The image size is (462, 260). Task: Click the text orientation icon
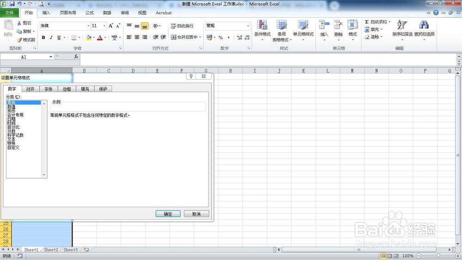[156, 26]
